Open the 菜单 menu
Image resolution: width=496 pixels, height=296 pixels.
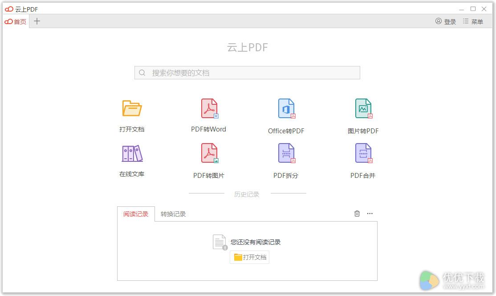pos(477,22)
